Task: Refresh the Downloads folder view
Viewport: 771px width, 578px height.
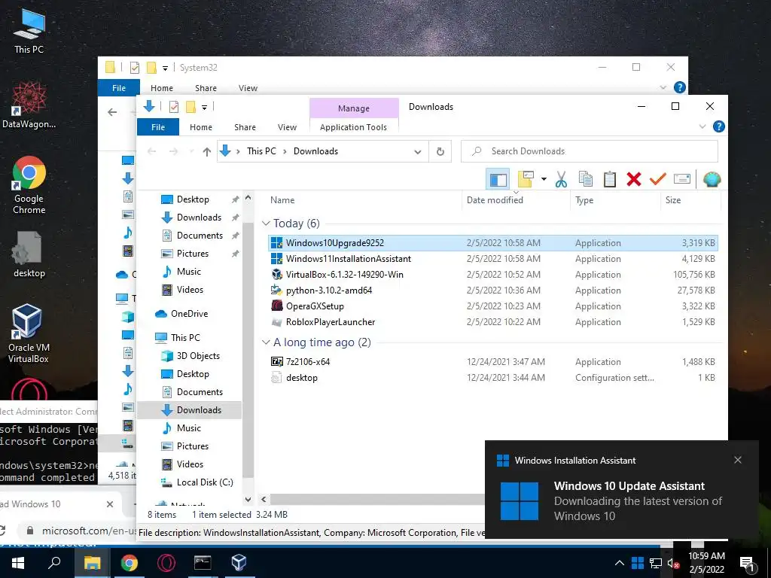Action: click(440, 151)
